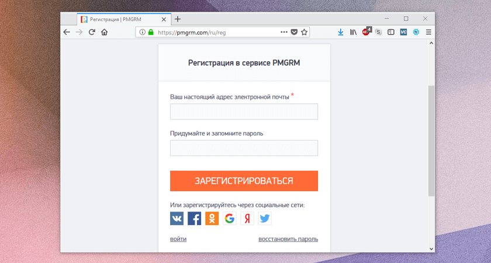Register via Twitter icon
The height and width of the screenshot is (263, 491).
[x=265, y=219]
